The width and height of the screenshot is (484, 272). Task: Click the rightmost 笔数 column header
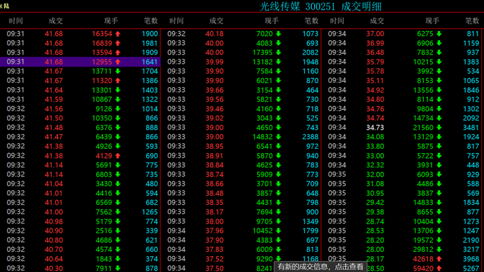pos(472,21)
